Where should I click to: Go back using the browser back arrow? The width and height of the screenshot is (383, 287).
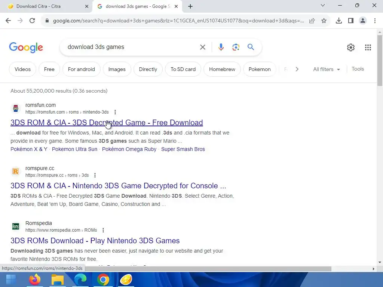click(8, 21)
